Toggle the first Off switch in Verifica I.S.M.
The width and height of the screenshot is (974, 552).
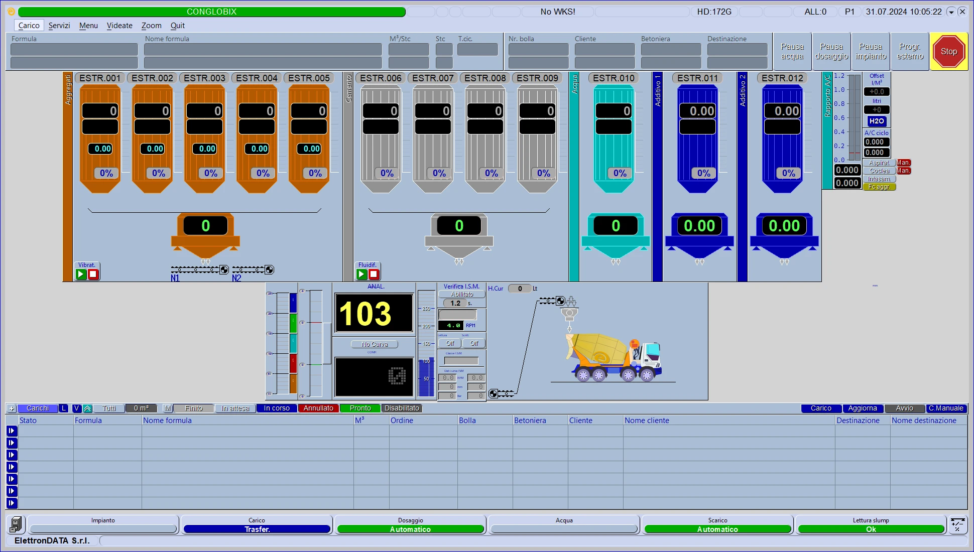(450, 343)
